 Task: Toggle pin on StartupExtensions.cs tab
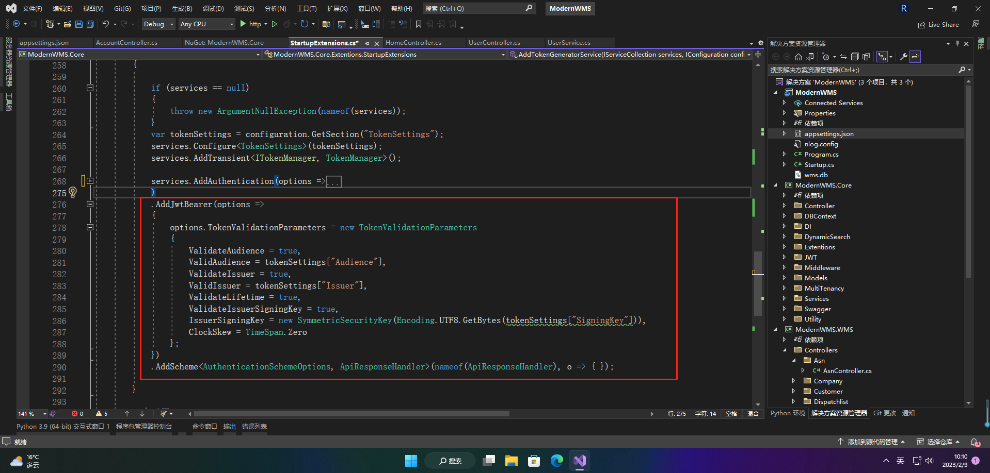(367, 43)
